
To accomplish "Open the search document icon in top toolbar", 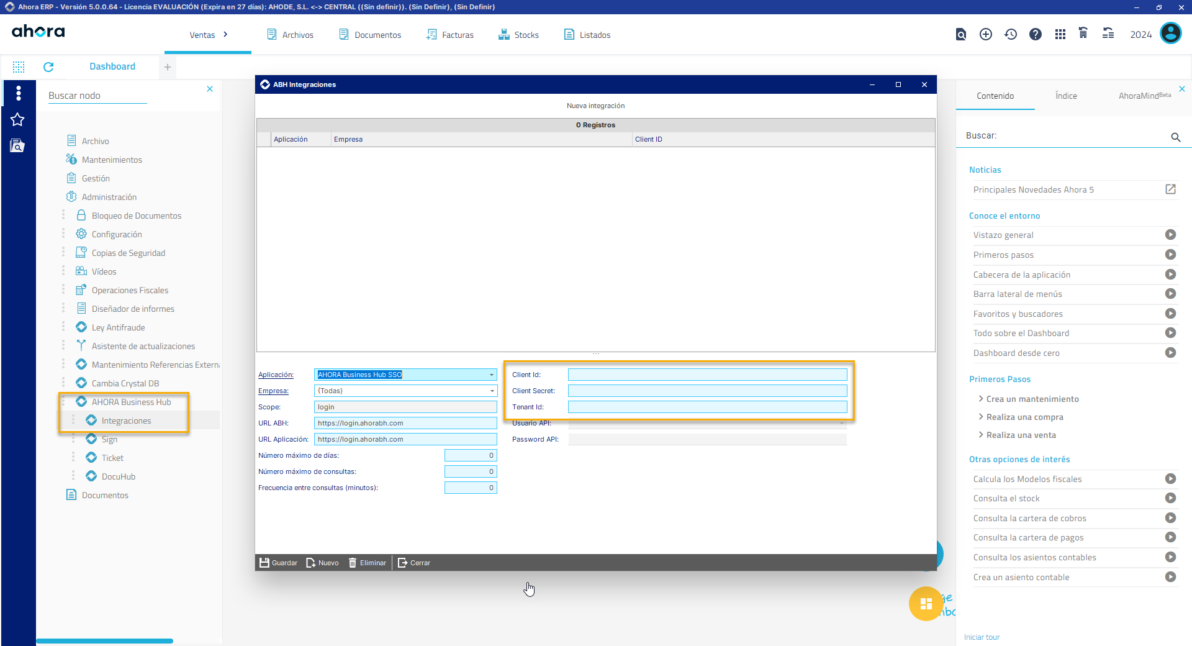I will [961, 35].
